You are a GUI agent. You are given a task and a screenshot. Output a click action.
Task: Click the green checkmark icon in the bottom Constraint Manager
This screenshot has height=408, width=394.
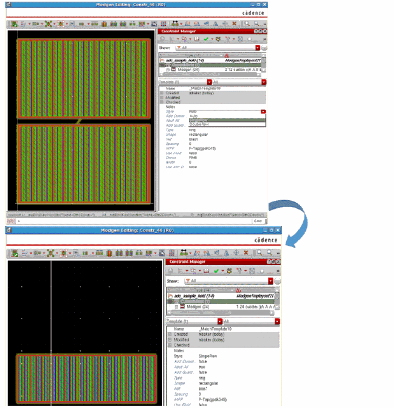point(216,271)
